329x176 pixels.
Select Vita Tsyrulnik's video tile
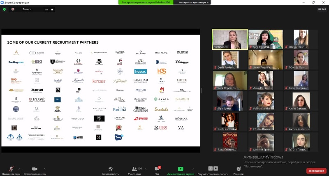[x=266, y=39]
